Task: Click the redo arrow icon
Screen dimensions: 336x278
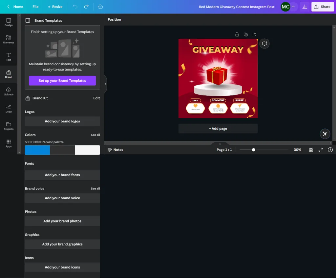Action: tap(86, 7)
